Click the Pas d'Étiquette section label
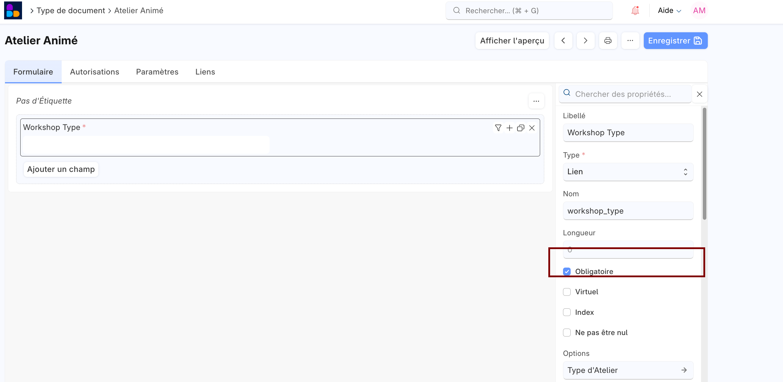Image resolution: width=783 pixels, height=382 pixels. pyautogui.click(x=44, y=101)
